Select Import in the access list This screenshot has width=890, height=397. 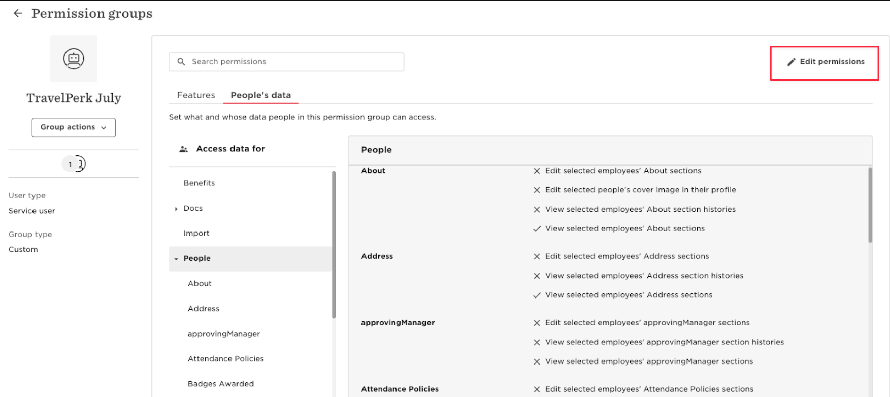click(196, 233)
